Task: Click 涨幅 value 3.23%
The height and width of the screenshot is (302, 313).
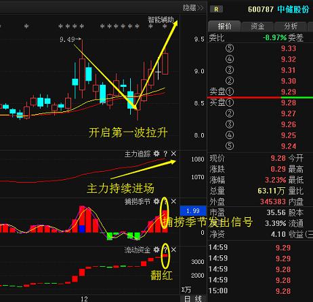Action: click(276, 180)
